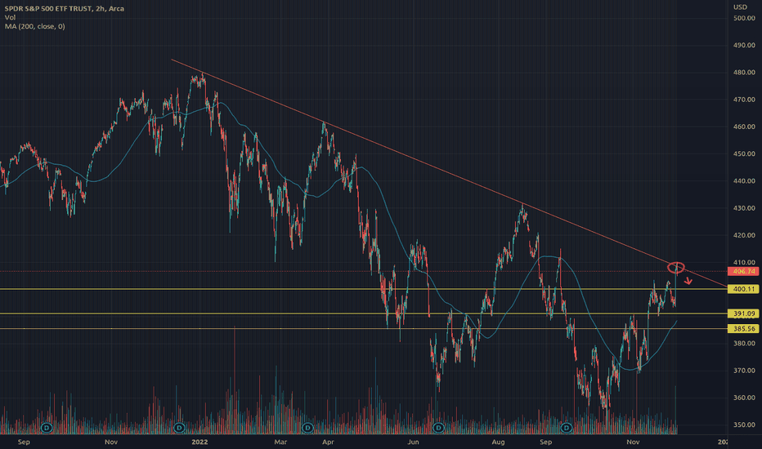Click the dividend D marker just before 2022
The height and width of the screenshot is (449, 762).
(x=179, y=428)
